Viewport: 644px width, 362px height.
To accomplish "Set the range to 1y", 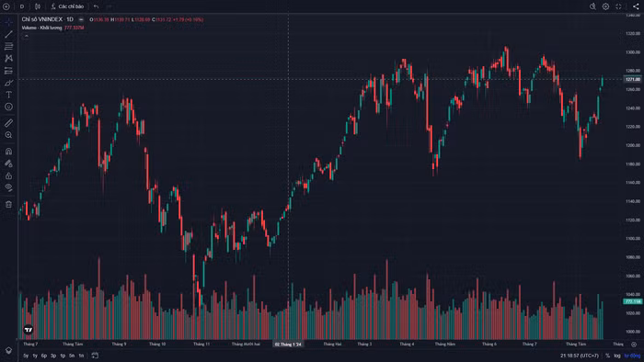I will tap(35, 356).
